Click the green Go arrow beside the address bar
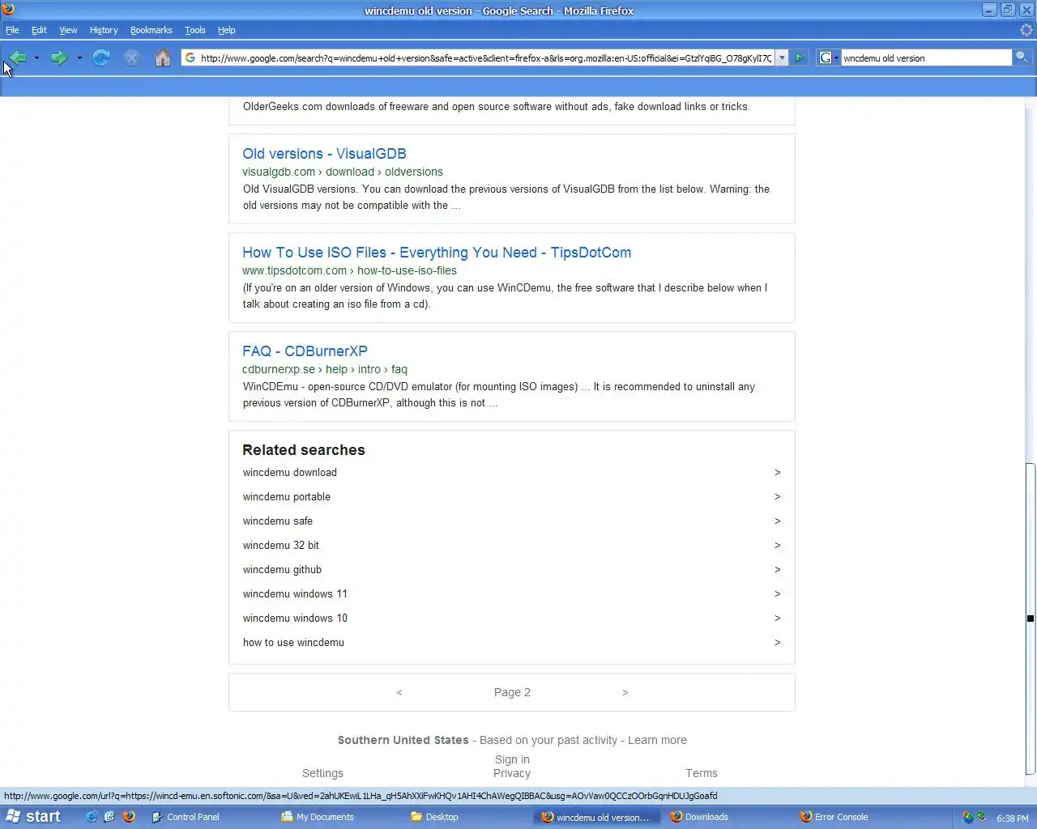 click(x=800, y=57)
